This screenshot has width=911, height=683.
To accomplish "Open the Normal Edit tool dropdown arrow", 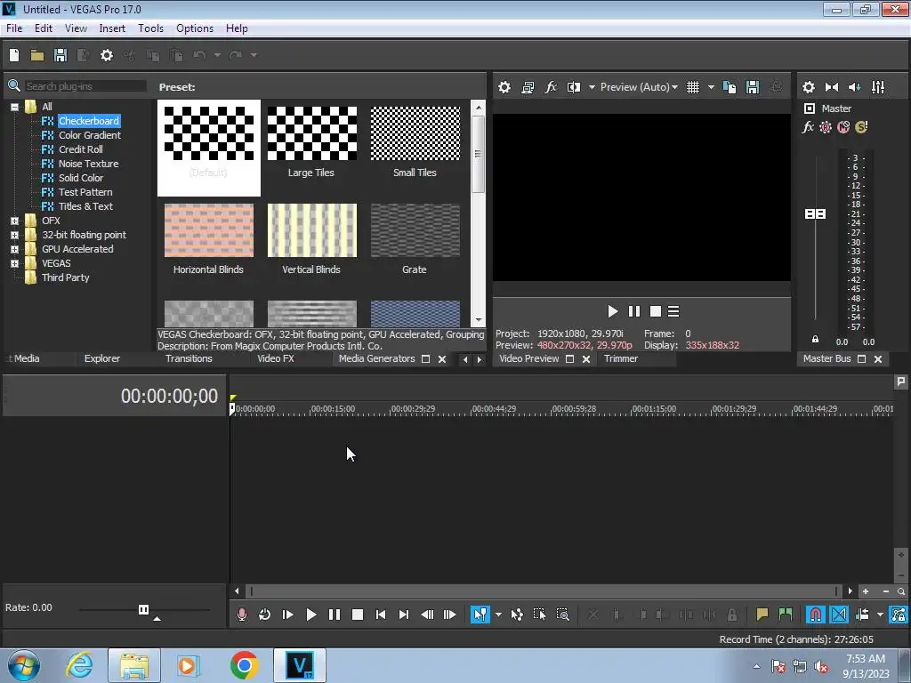I will pyautogui.click(x=498, y=615).
